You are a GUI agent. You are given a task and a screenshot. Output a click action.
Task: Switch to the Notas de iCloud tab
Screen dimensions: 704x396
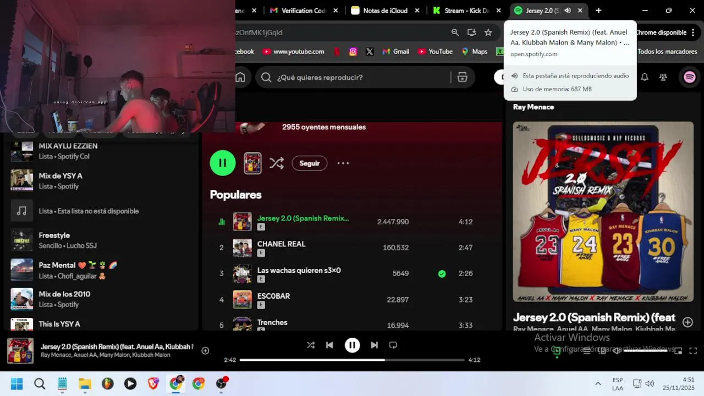(386, 10)
